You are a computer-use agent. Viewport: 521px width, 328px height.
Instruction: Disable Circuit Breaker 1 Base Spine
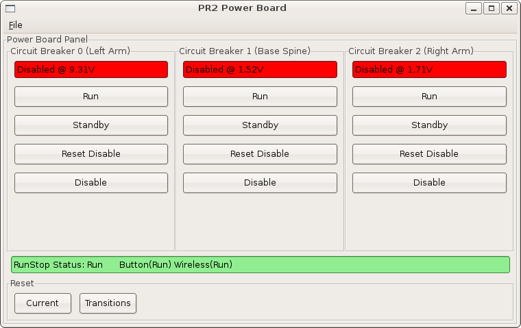point(260,183)
